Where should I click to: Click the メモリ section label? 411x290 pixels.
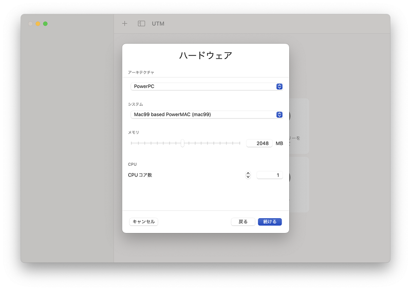click(x=134, y=132)
